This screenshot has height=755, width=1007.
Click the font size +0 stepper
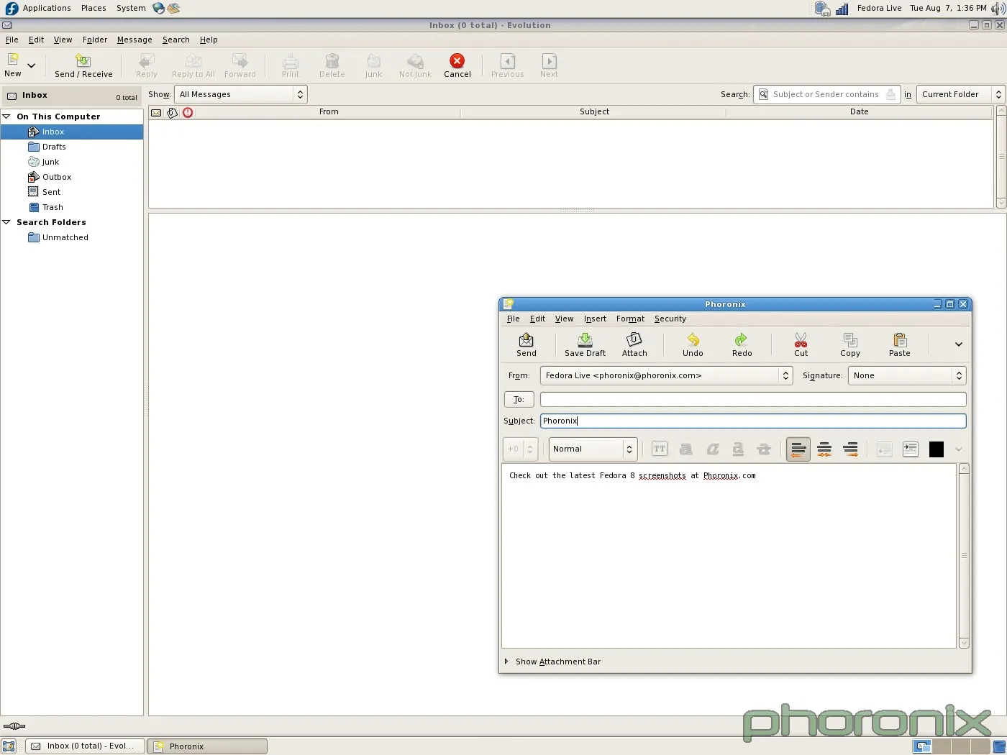521,449
